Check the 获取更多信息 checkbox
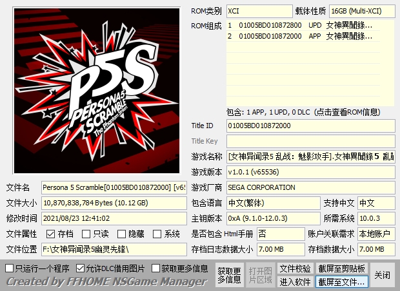The height and width of the screenshot is (291, 400). tap(156, 268)
